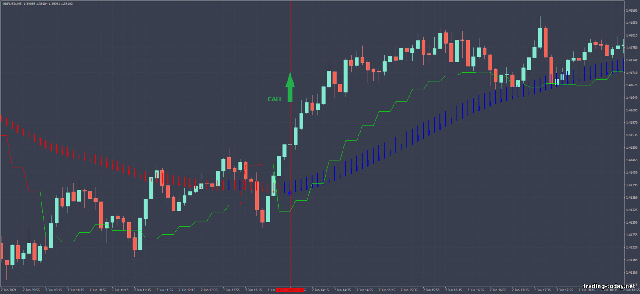The height and width of the screenshot is (294, 640).
Task: Click the 7 Jun 10:15 time label
Action: click(x=53, y=290)
